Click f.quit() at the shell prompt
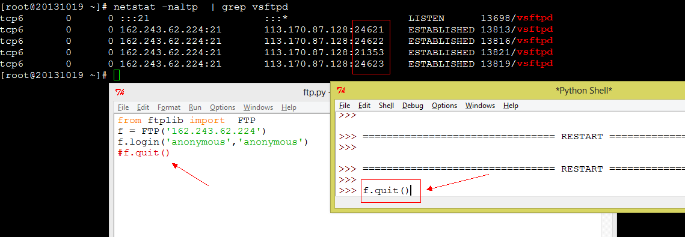 tap(386, 191)
